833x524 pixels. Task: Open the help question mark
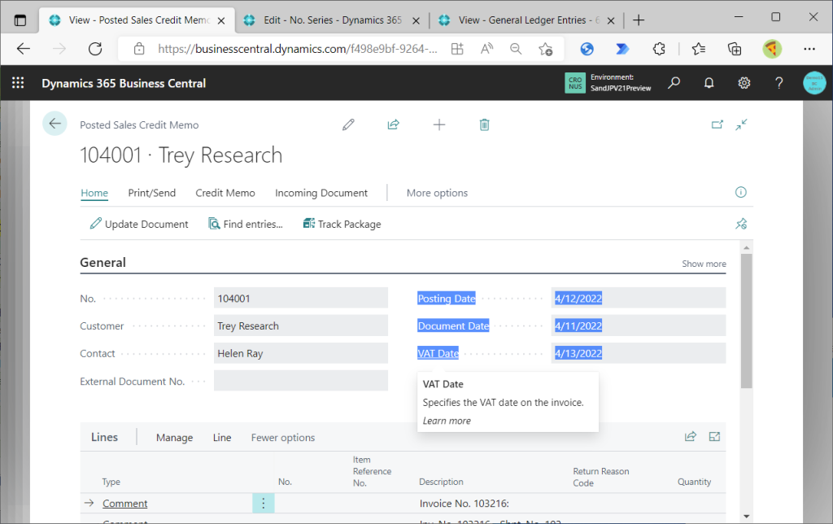pyautogui.click(x=778, y=83)
